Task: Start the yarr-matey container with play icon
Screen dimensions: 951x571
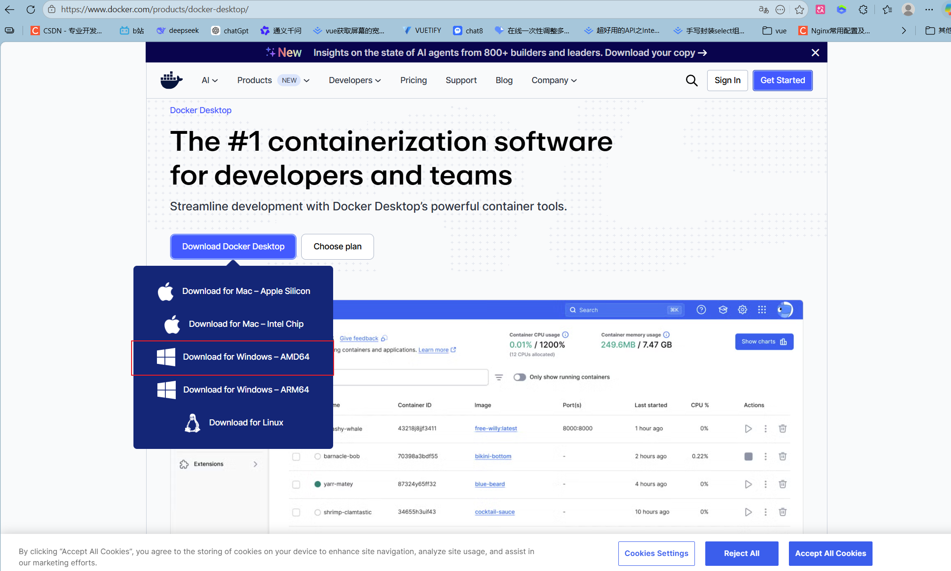Action: [748, 484]
